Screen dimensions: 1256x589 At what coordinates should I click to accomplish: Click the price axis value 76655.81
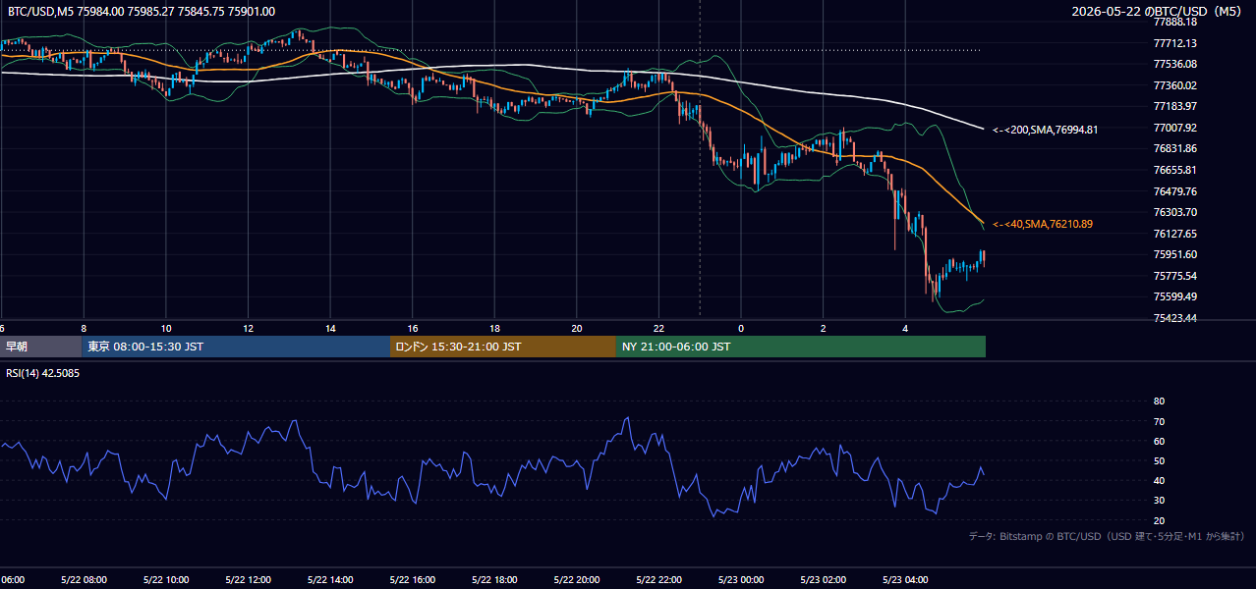(1175, 170)
